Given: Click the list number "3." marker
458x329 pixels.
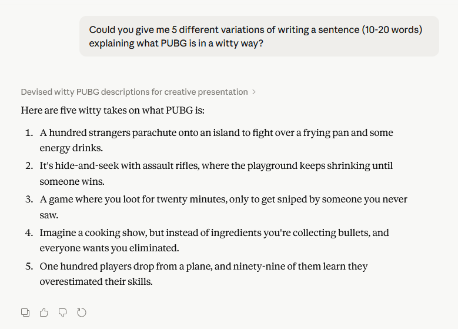Looking at the screenshot, I should [29, 200].
